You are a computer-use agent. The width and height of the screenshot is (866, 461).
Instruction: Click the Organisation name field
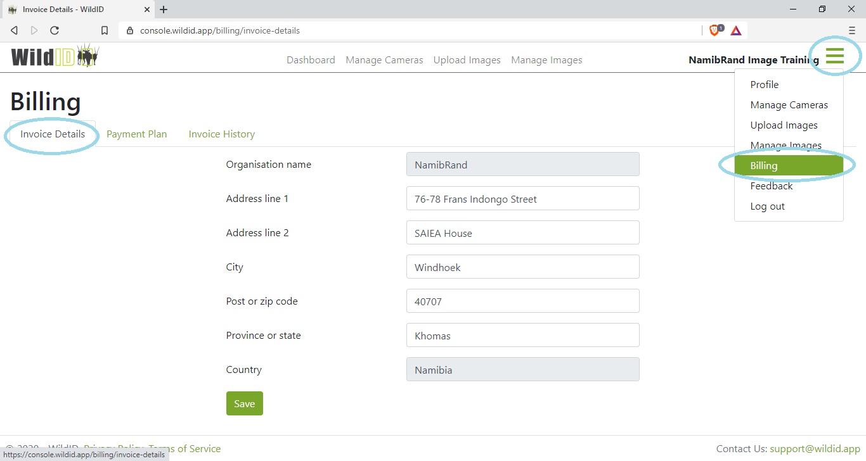[522, 165]
